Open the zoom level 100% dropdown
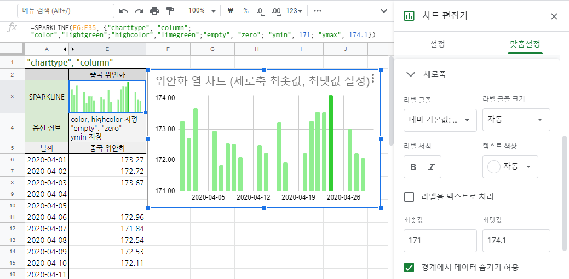The width and height of the screenshot is (569, 279). 201,11
